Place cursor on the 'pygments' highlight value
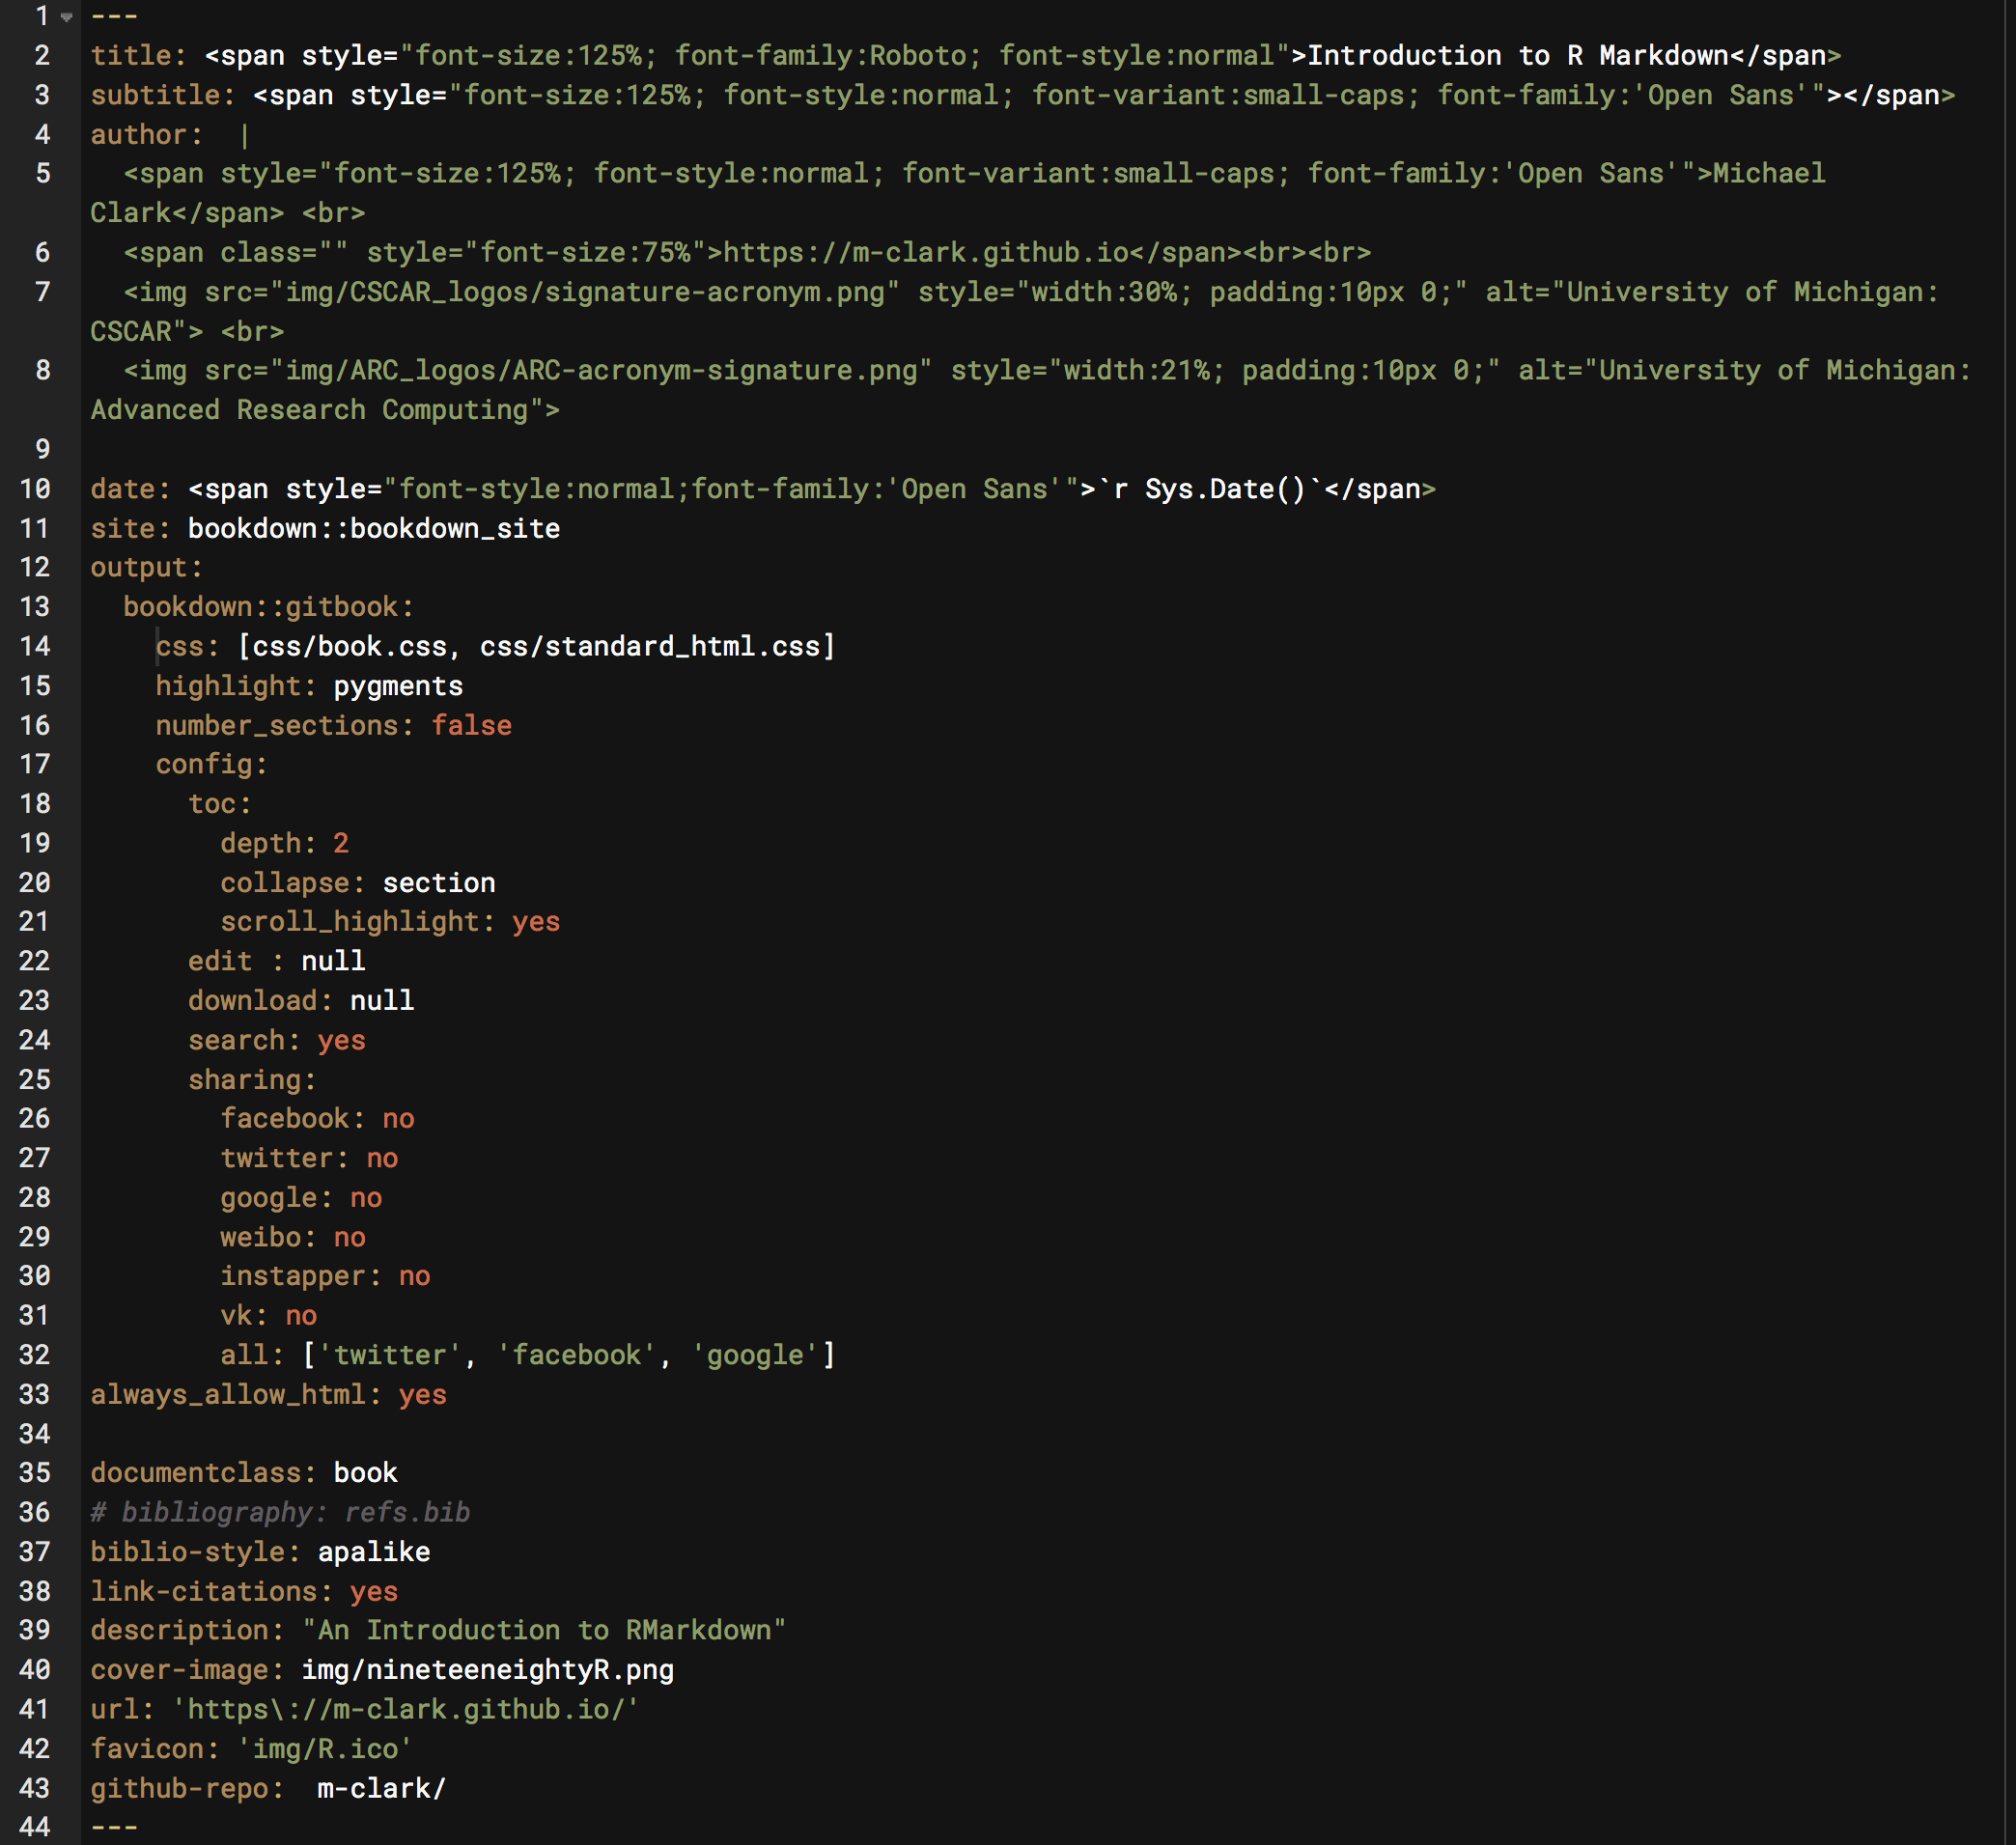Image resolution: width=2016 pixels, height=1845 pixels. coord(397,685)
